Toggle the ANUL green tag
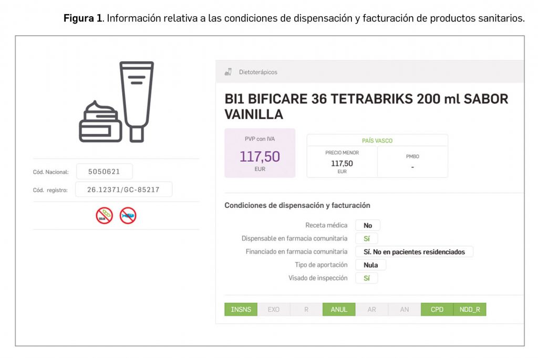 click(x=339, y=310)
